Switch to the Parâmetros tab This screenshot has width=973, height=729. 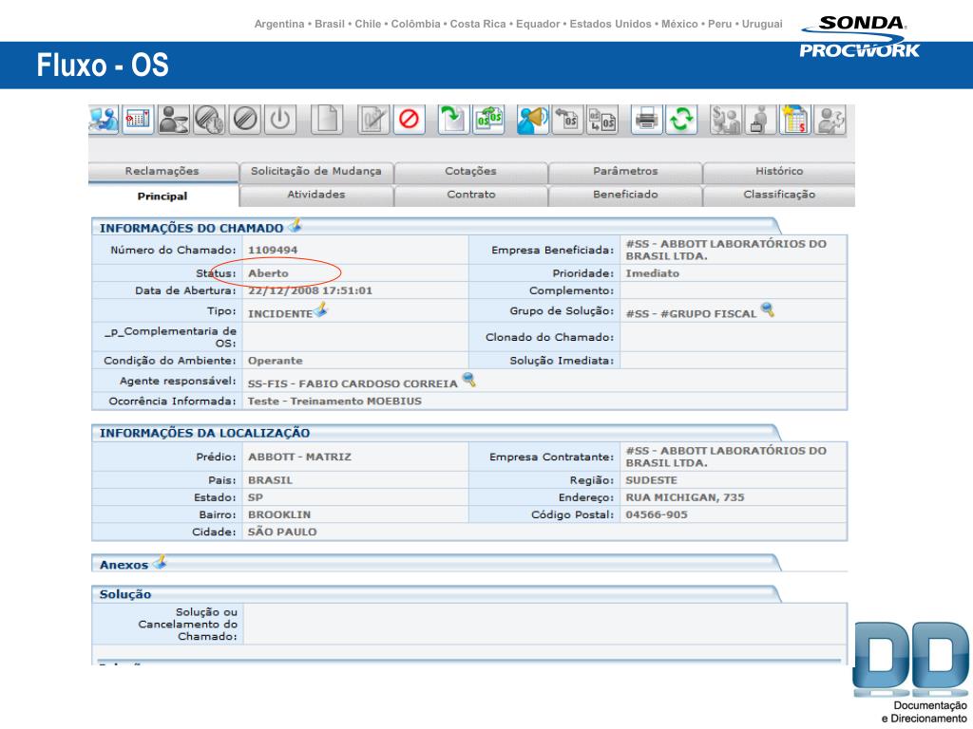tap(625, 172)
